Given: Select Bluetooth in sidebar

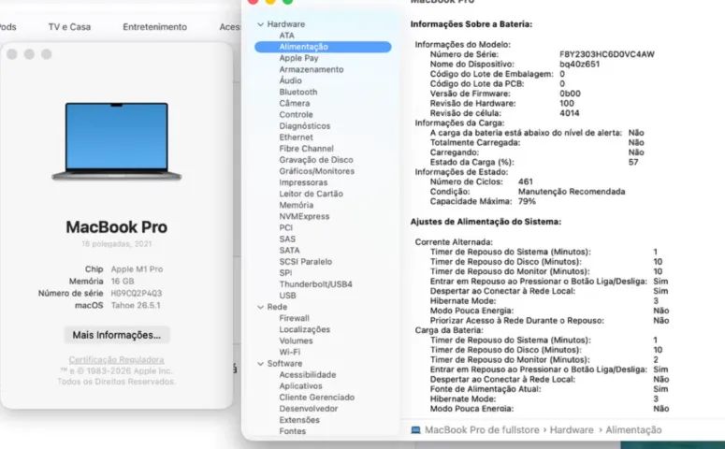Looking at the screenshot, I should pyautogui.click(x=298, y=92).
